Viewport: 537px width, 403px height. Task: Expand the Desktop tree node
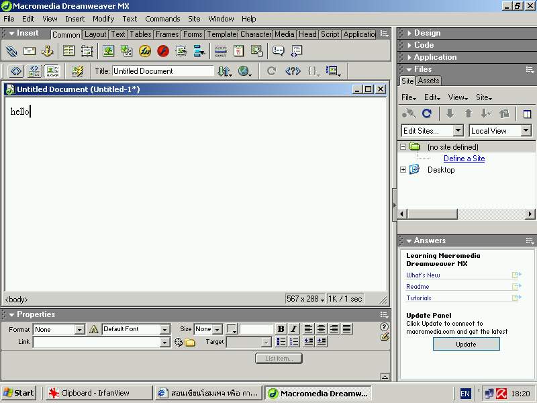tap(403, 170)
